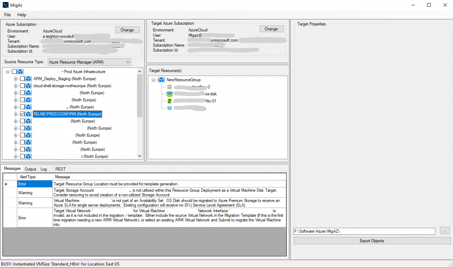Click Change in Target Azure Subscription
The height and width of the screenshot is (268, 453).
pyautogui.click(x=271, y=29)
